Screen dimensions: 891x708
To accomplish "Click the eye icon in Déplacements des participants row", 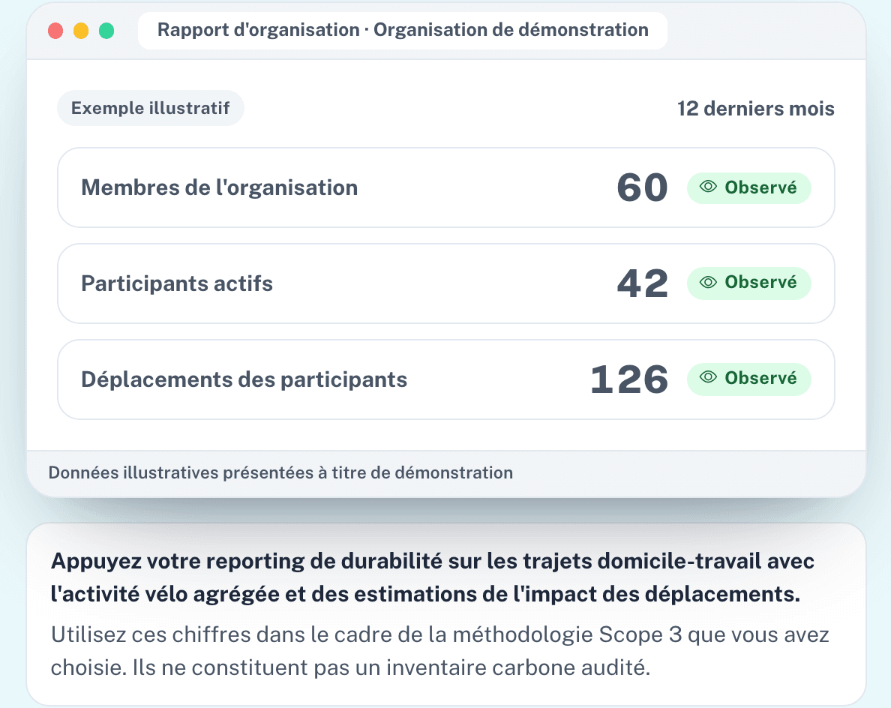I will pos(708,376).
